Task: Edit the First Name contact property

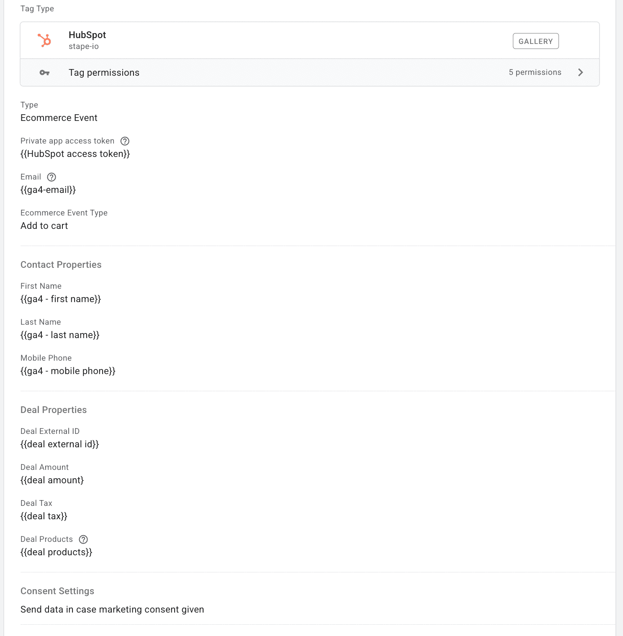Action: click(x=60, y=299)
